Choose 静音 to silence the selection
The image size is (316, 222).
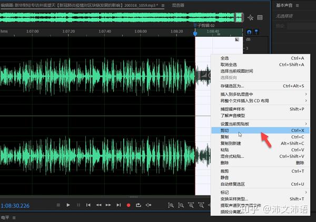point(260,177)
